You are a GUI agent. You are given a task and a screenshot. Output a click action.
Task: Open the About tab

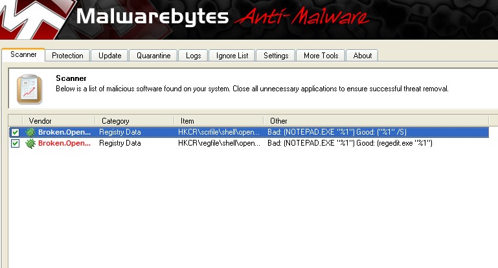[362, 56]
